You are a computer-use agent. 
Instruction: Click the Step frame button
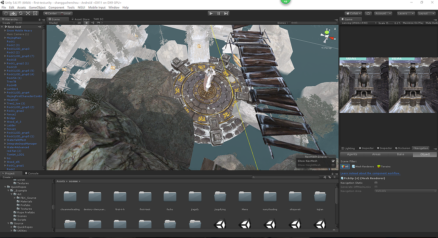[226, 13]
